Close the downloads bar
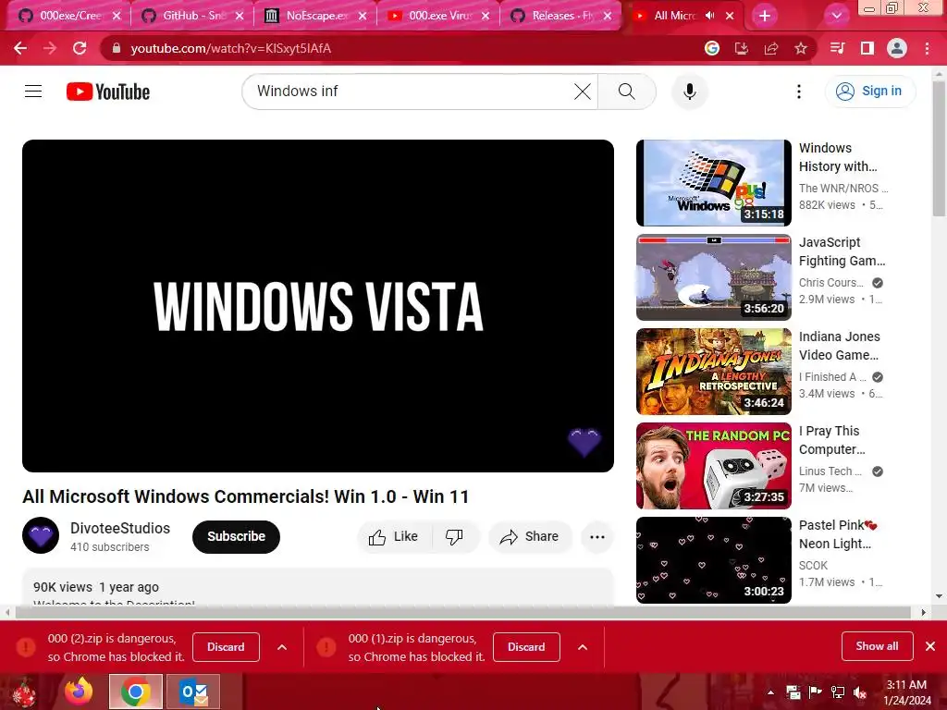Viewport: 947px width, 710px height. pyautogui.click(x=930, y=646)
